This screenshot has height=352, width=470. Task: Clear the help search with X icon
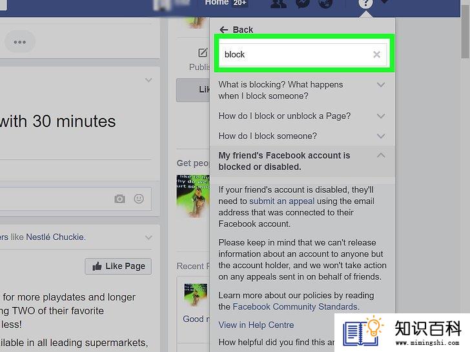click(x=376, y=54)
